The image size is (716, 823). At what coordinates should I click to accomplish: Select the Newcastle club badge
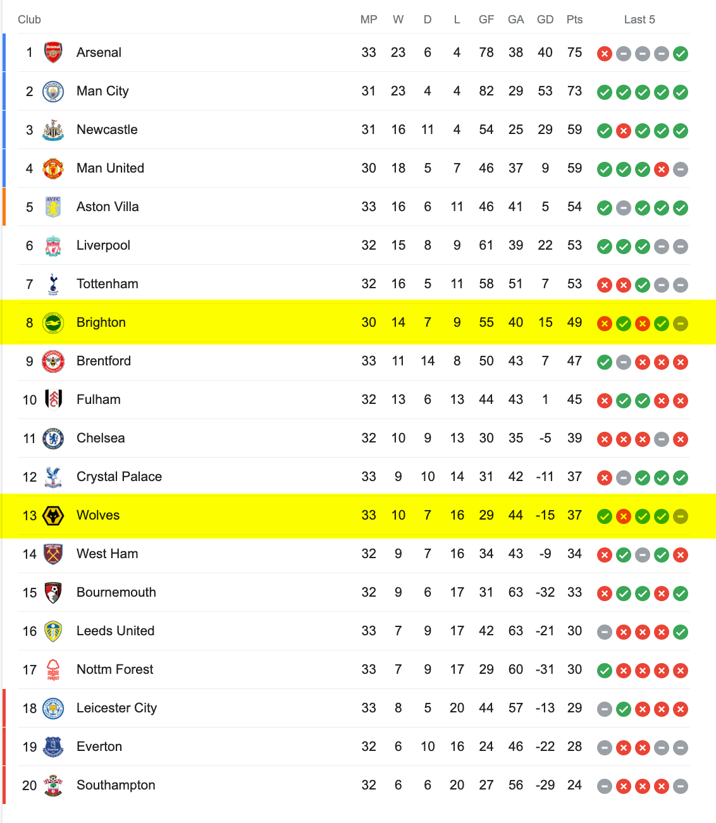point(53,130)
